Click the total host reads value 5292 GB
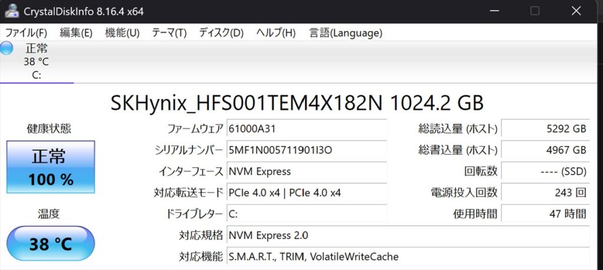This screenshot has height=270, width=603. (545, 129)
